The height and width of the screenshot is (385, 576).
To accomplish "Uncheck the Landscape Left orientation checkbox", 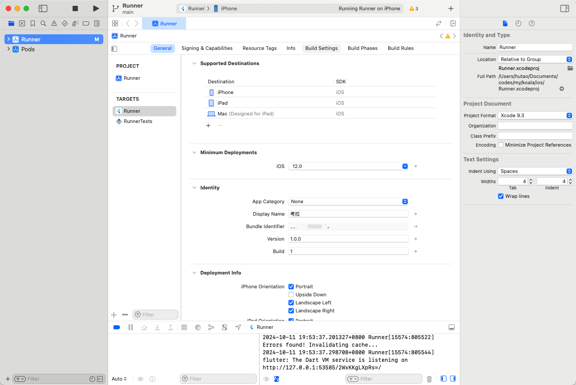I will [x=291, y=303].
